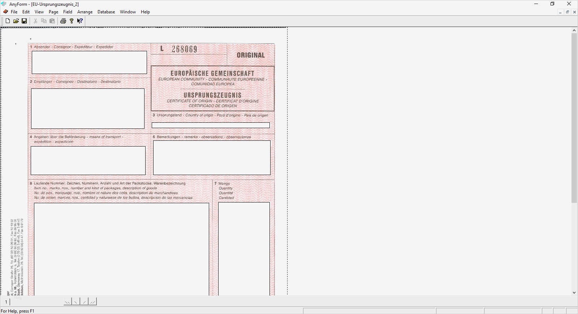Go to last page with double-slash button
This screenshot has width=578, height=314.
pos(92,302)
